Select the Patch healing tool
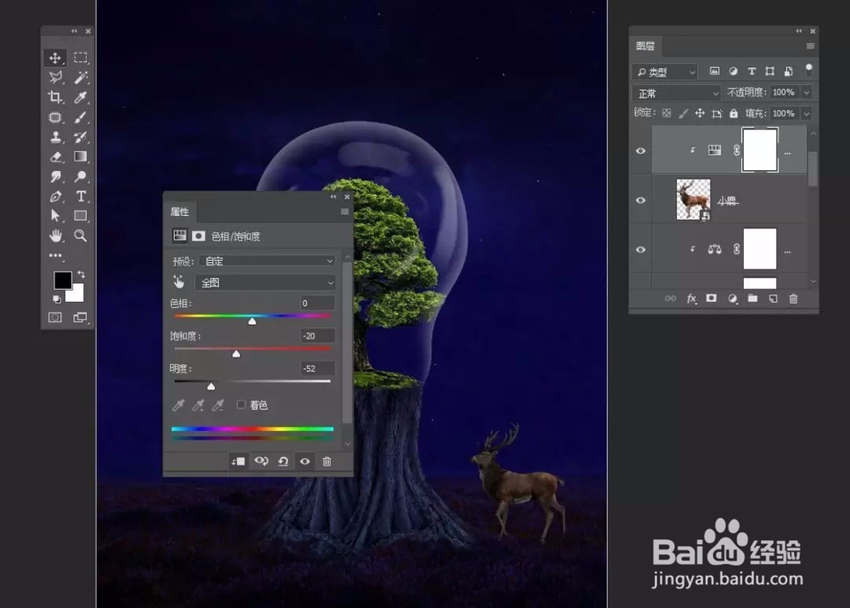Screen dimensions: 850x608 pyautogui.click(x=55, y=117)
